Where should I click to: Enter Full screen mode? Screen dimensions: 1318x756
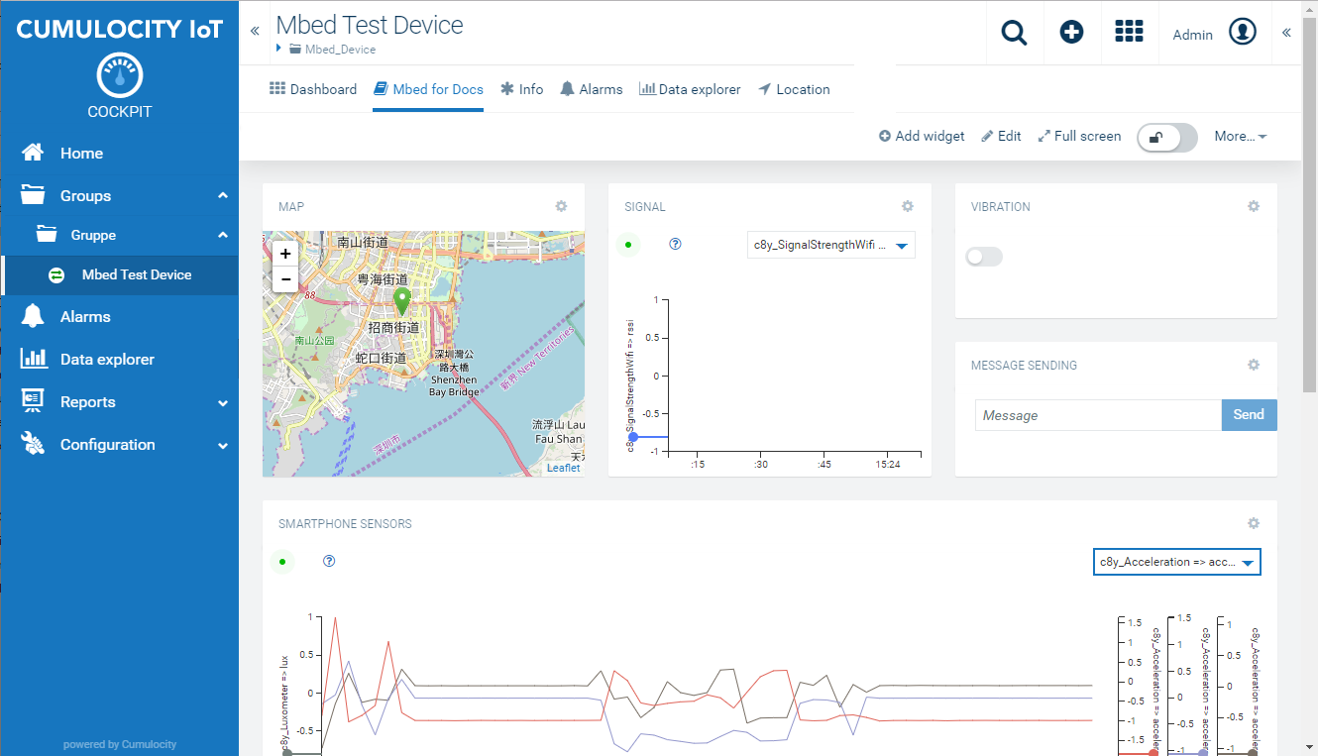(1079, 136)
